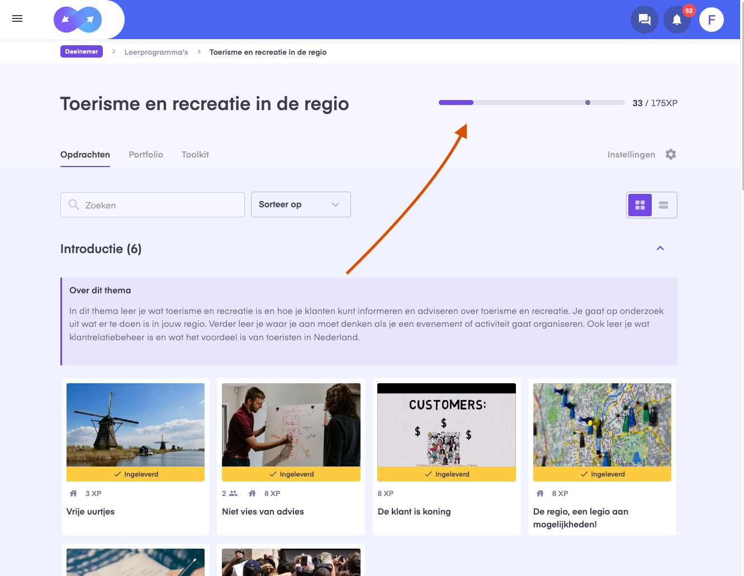
Task: Click the search magnifier icon
Action: tap(74, 204)
